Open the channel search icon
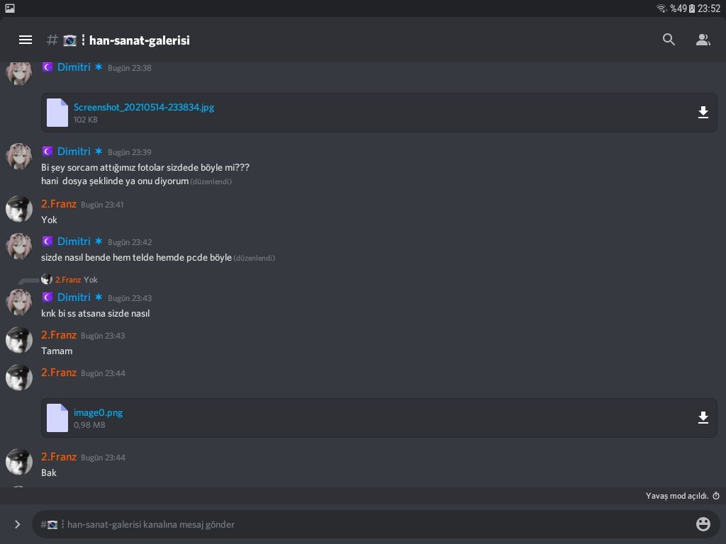This screenshot has width=726, height=544. click(669, 40)
